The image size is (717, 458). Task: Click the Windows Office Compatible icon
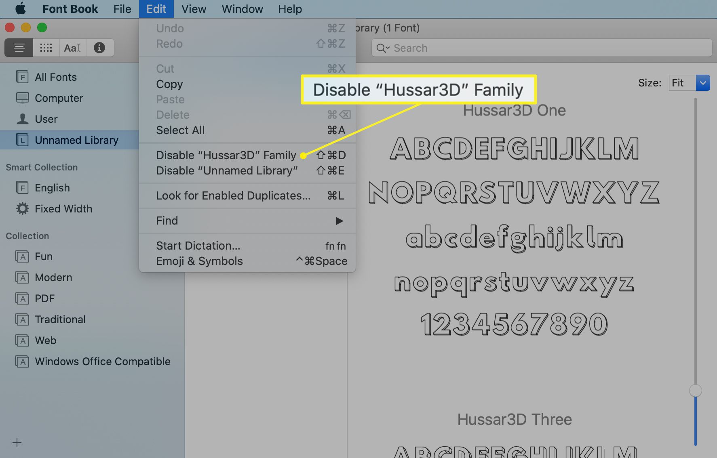coord(22,361)
